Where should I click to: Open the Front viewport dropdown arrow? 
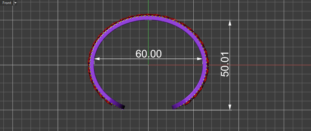click(15, 3)
